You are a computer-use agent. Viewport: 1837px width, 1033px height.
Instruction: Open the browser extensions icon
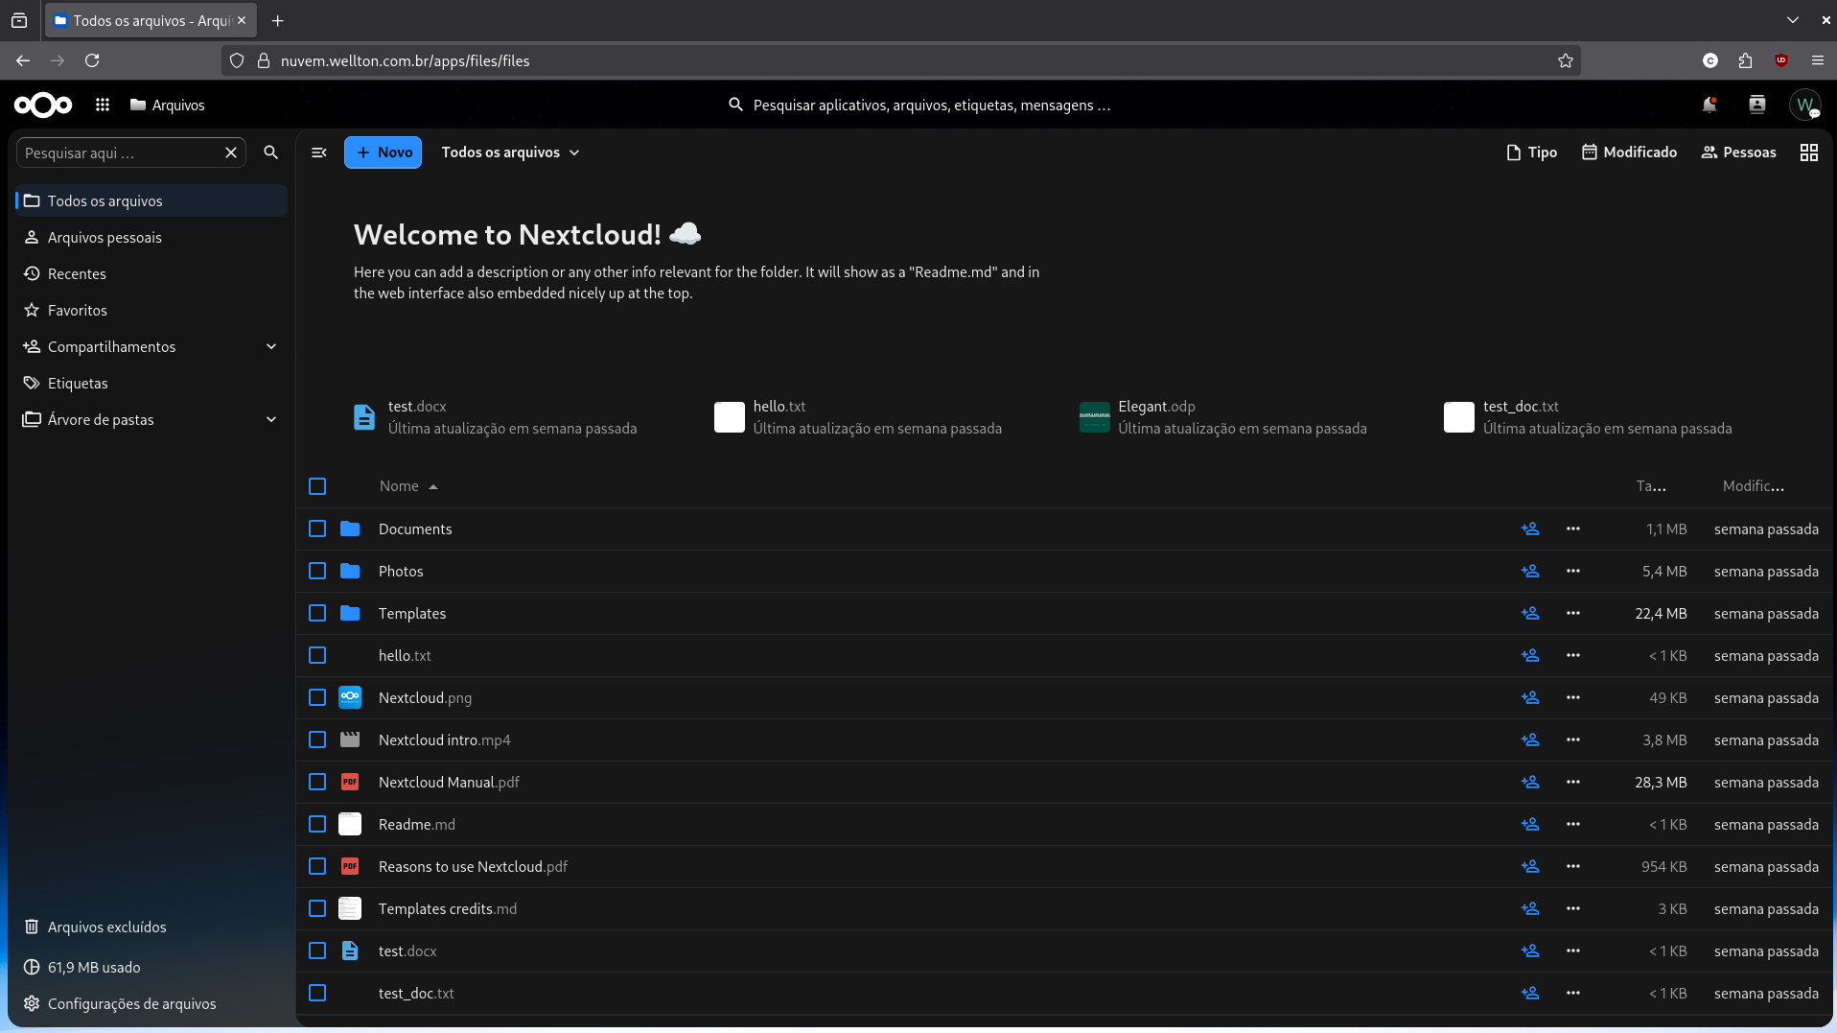1745,60
